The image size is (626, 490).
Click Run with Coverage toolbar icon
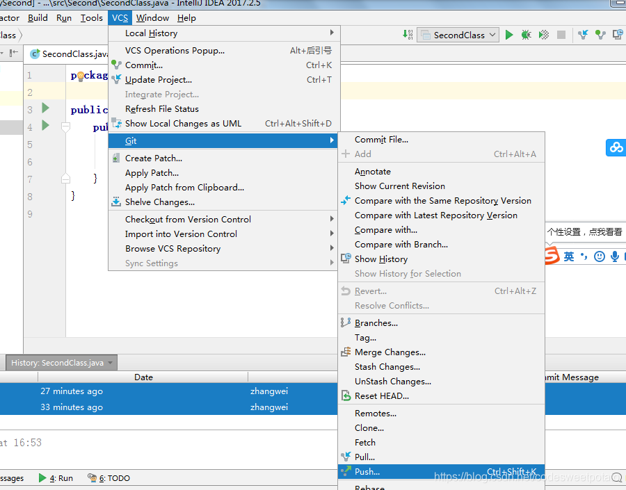click(544, 35)
